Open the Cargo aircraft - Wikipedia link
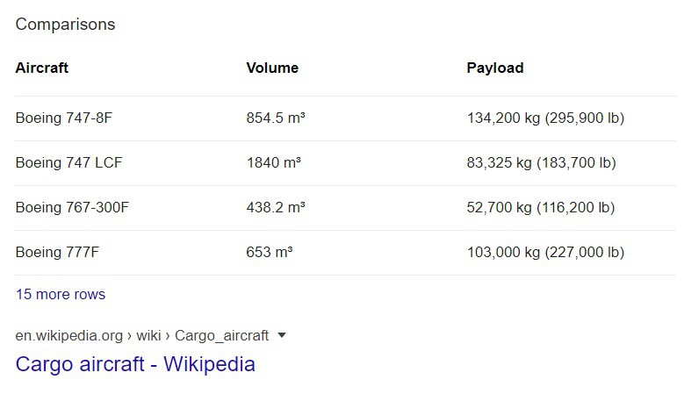 click(x=135, y=364)
